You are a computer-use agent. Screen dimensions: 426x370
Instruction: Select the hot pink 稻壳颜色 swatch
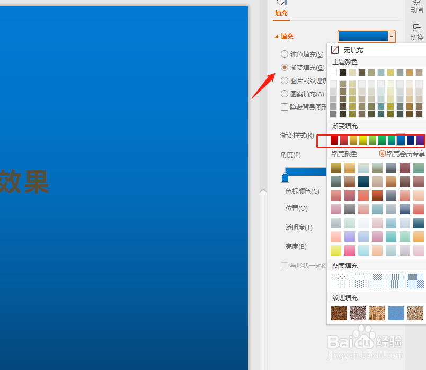pos(350,250)
